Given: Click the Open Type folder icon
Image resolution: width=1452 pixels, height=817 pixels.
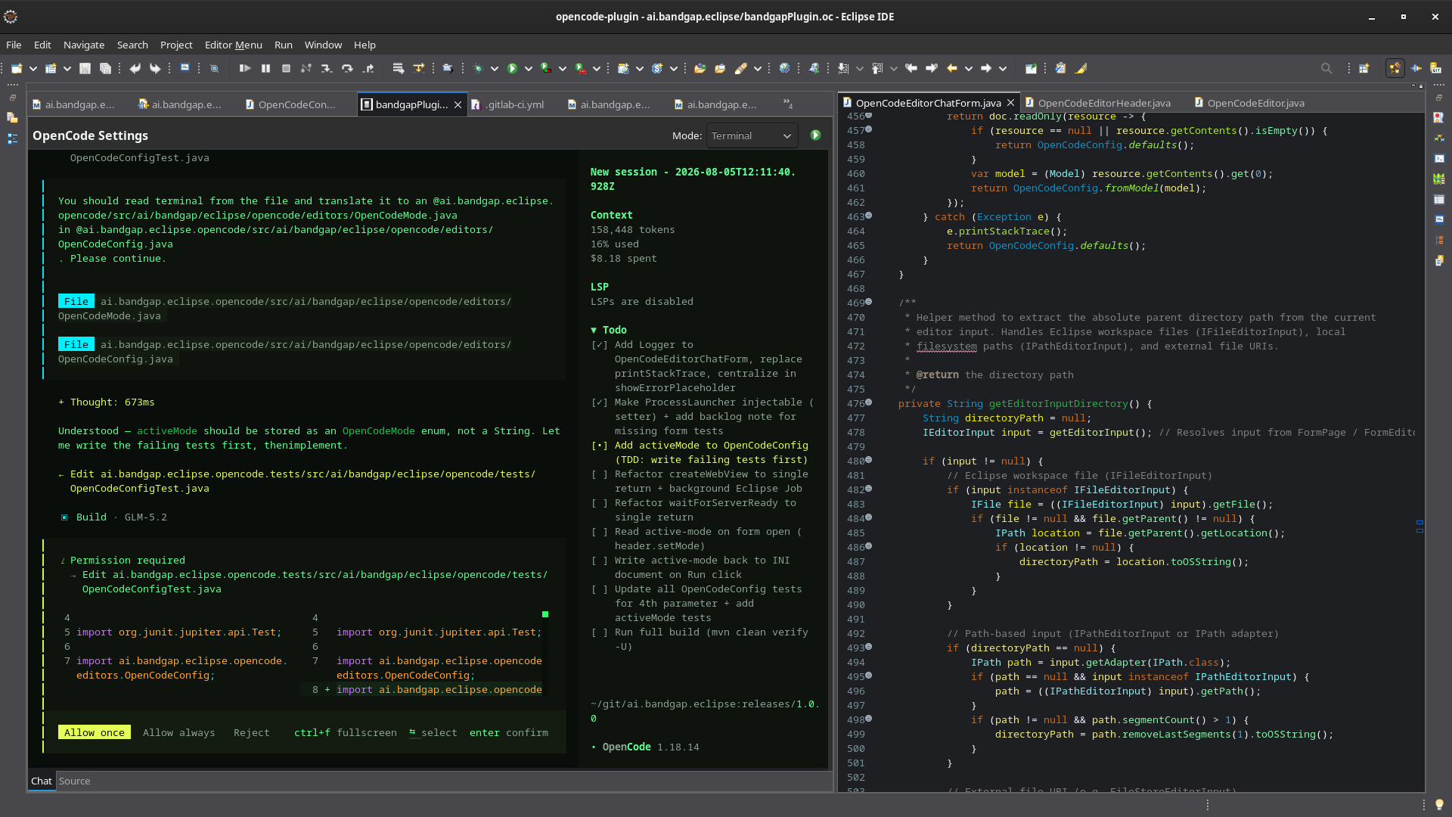Looking at the screenshot, I should tap(700, 68).
